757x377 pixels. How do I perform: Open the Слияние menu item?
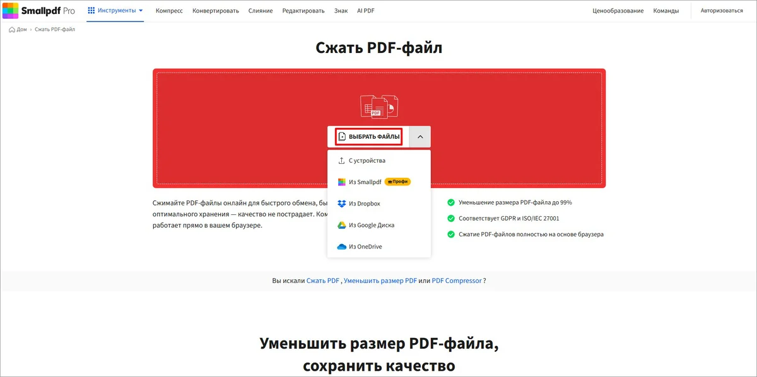click(261, 11)
